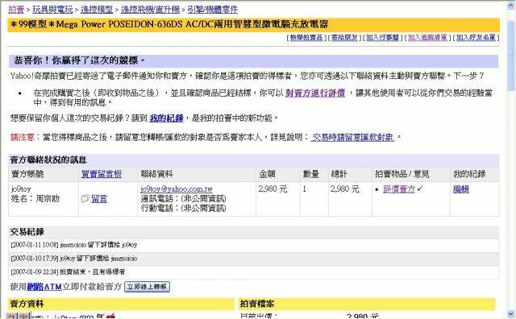516x319 pixels.
Task: Click the 聯絡資料 column header
Action: 156,174
